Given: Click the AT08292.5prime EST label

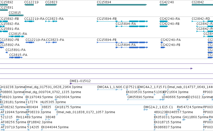Looking at the screenshot, I should pos(13,107).
